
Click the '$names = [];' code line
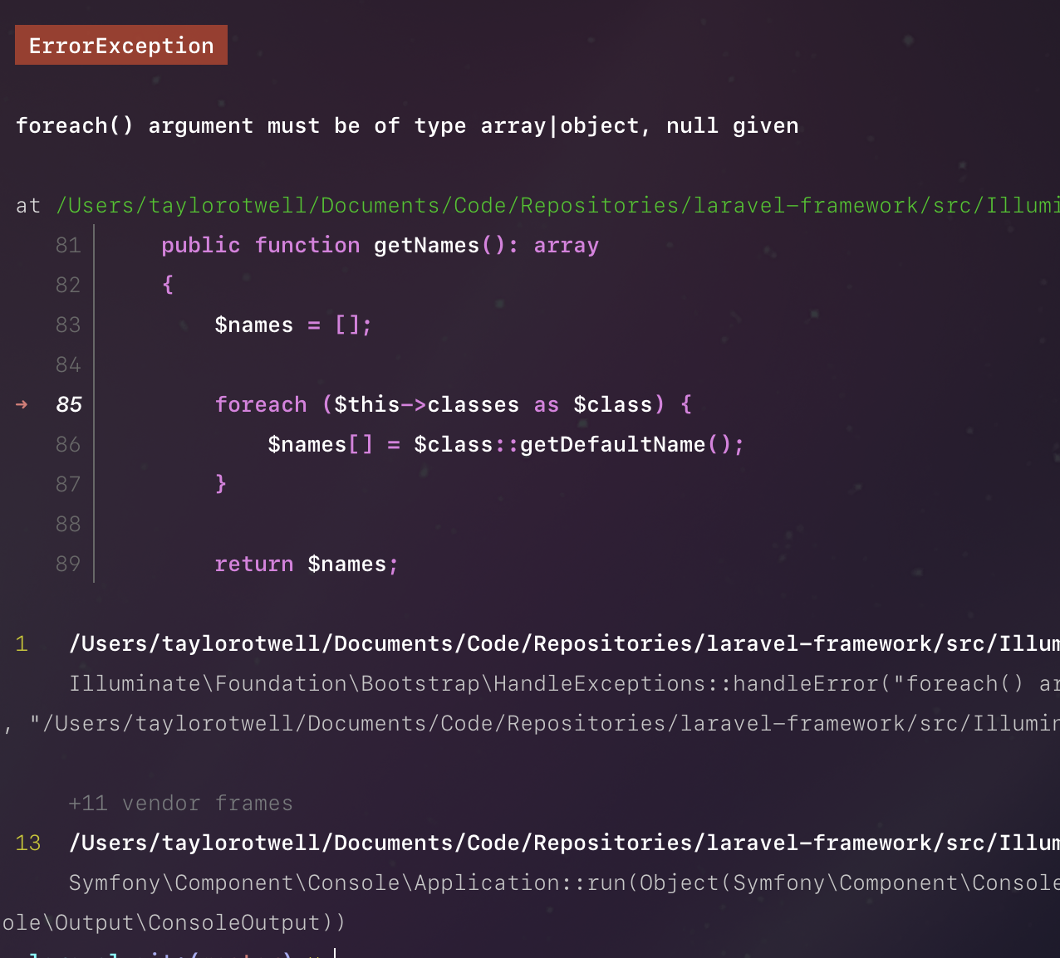(293, 325)
